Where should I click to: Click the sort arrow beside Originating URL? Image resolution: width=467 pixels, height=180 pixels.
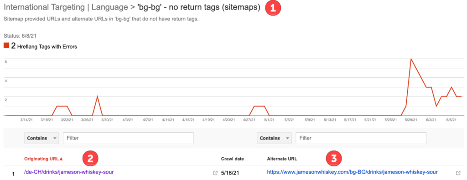61,159
